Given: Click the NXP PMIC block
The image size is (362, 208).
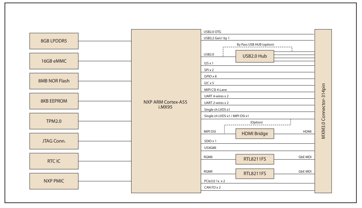Looking at the screenshot, I should (x=54, y=181).
